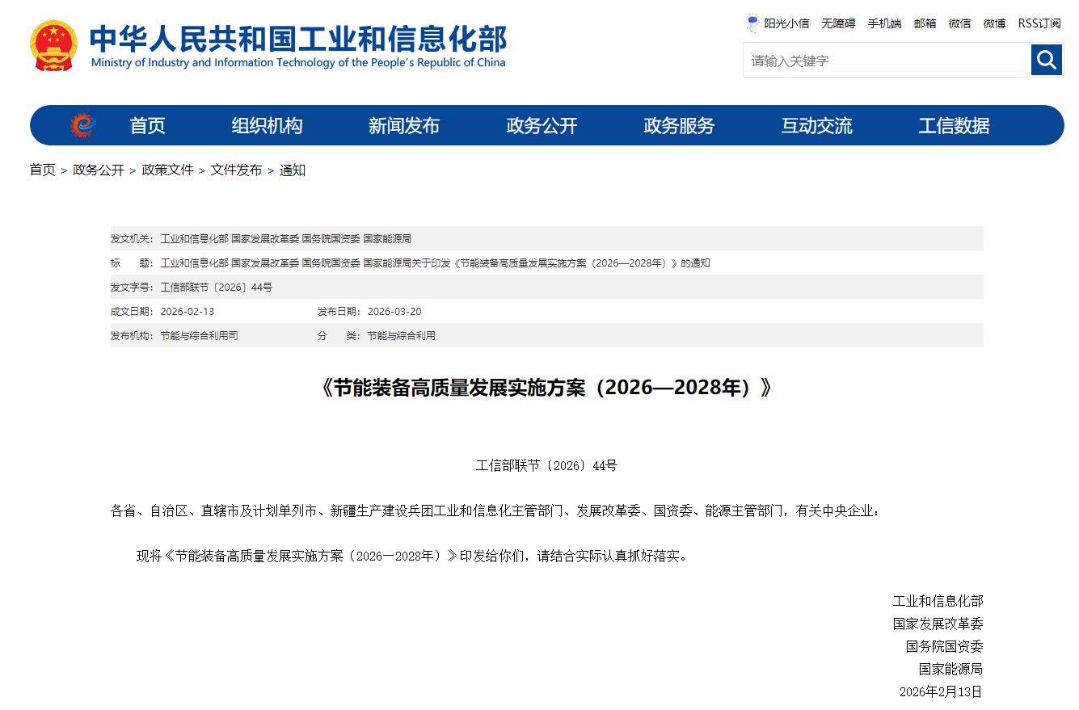Open 工信数据 navigation item
Viewport: 1079px width, 710px height.
(954, 126)
